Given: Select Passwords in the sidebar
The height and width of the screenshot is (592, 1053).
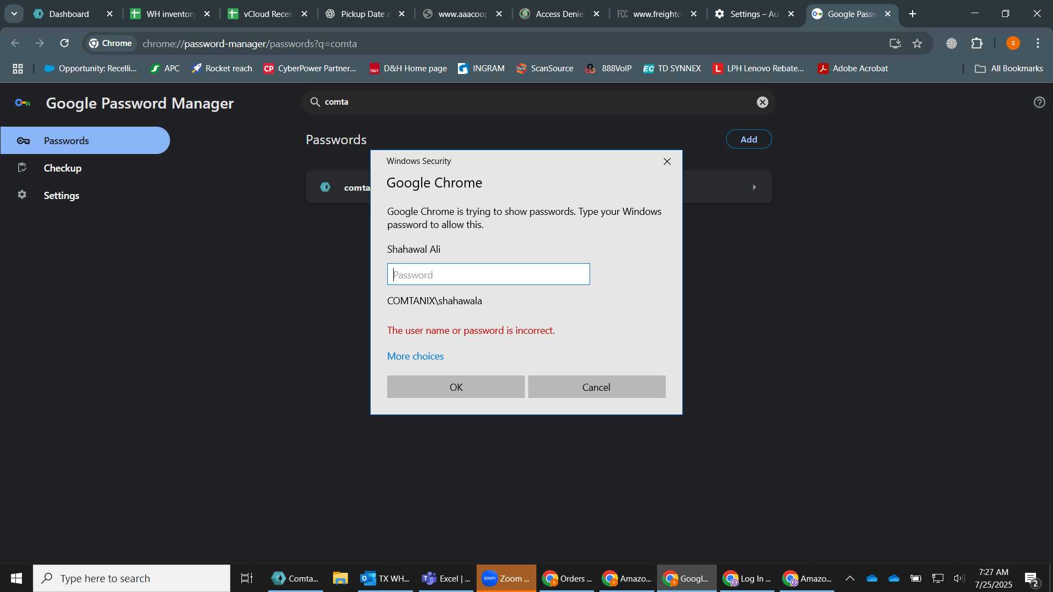Looking at the screenshot, I should point(85,140).
